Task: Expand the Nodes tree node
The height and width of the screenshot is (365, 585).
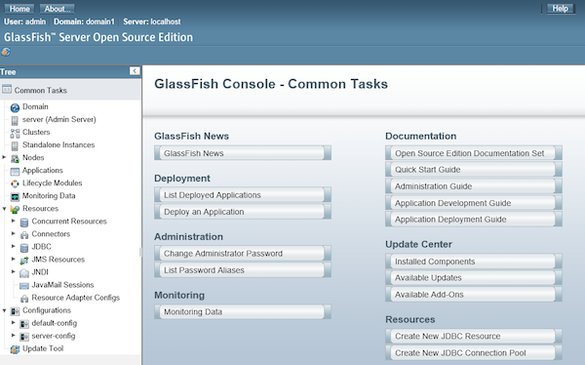Action: pos(4,157)
